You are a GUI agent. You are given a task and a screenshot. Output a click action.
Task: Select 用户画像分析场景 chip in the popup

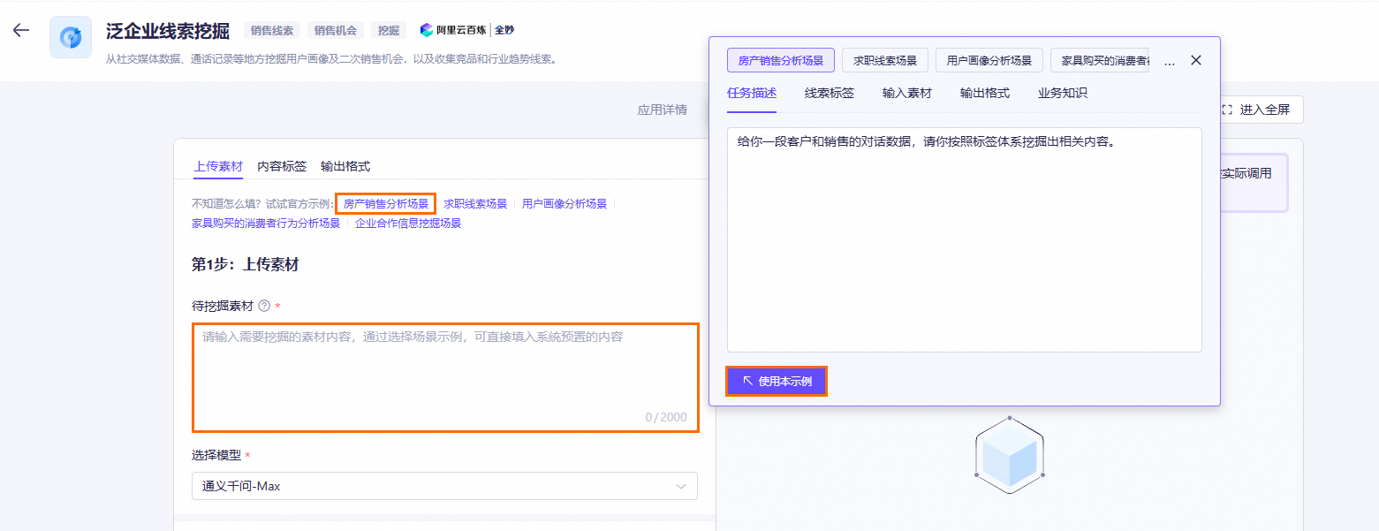989,61
